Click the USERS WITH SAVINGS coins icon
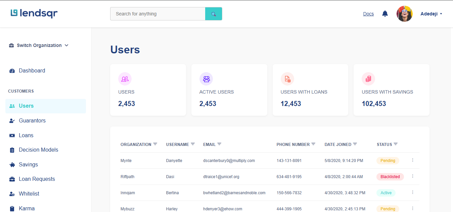 pos(368,79)
